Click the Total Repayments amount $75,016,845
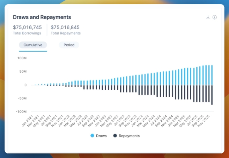The height and width of the screenshot is (158, 229). (65, 27)
